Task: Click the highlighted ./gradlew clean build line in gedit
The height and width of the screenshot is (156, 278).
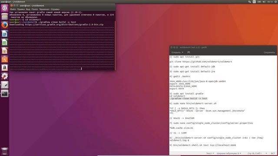Action: (x=188, y=98)
